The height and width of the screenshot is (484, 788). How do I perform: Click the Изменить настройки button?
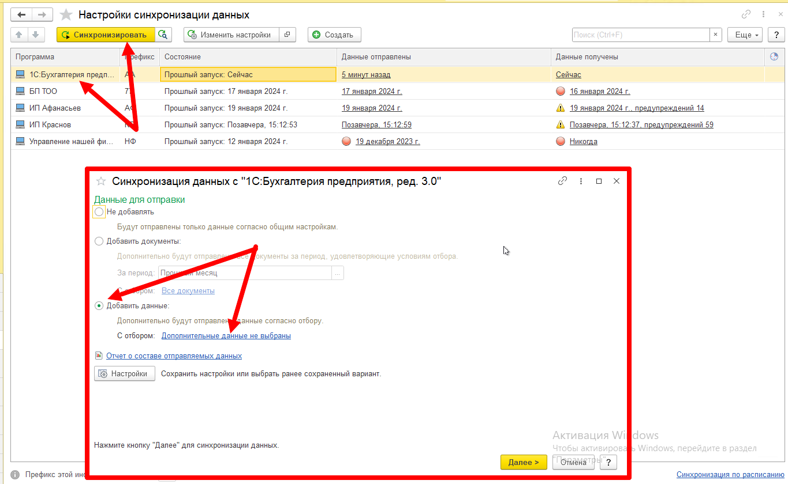pyautogui.click(x=231, y=35)
